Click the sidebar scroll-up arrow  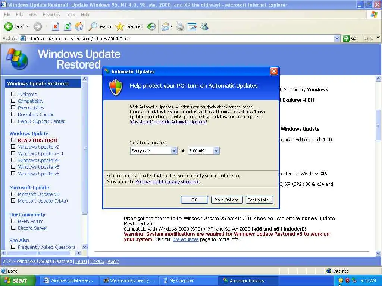[85, 79]
